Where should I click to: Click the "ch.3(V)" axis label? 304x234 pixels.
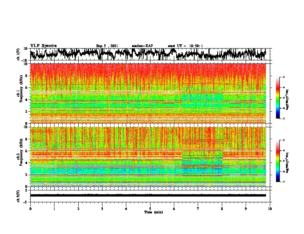pos(18,196)
